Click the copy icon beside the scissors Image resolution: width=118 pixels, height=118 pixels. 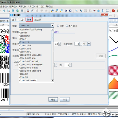pos(32,10)
